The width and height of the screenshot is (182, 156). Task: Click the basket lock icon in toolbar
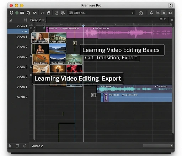pos(141,13)
